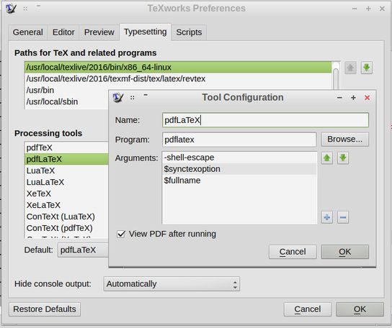Viewport: 392px width, 328px height.
Task: Confirm Tool Configuration with OK
Action: [x=344, y=252]
